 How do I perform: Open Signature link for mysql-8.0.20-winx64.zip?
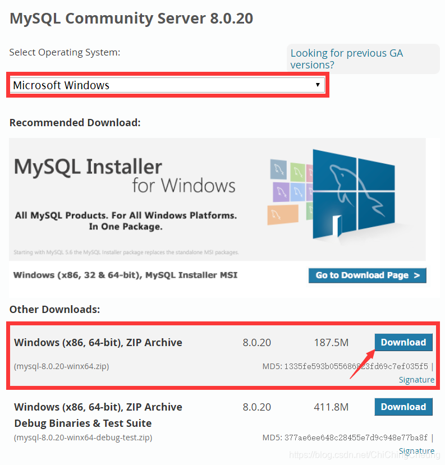click(416, 380)
